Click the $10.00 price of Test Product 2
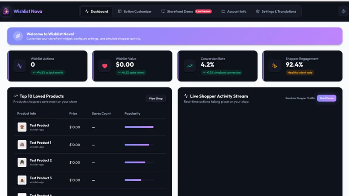Screen dimensions: 349x196 coord(75,162)
